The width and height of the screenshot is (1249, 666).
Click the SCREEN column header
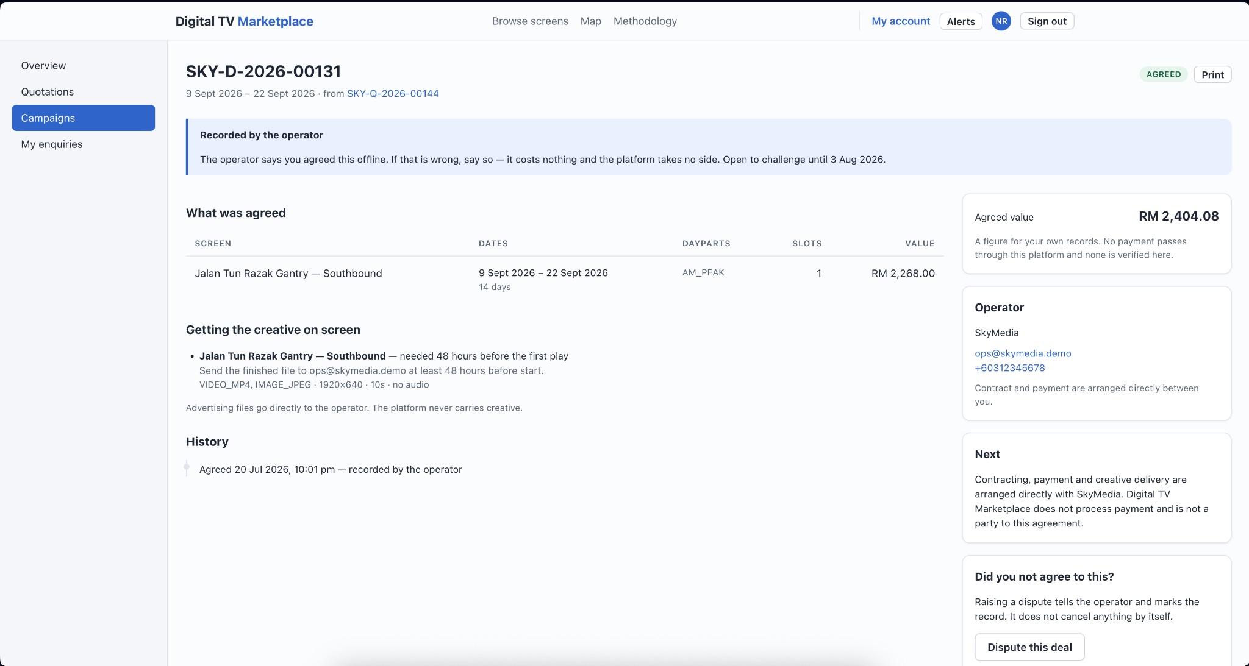point(213,243)
